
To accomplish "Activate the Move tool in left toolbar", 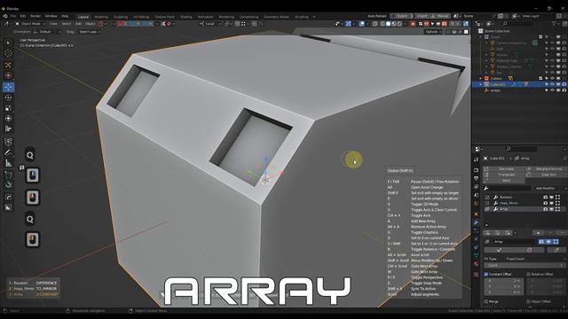I will pyautogui.click(x=8, y=87).
